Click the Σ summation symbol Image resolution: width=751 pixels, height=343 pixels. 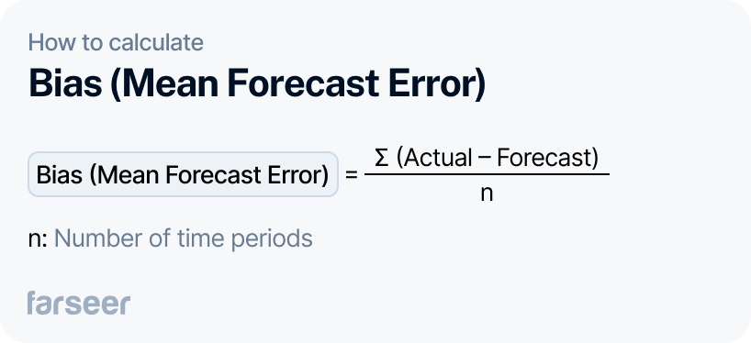click(x=381, y=158)
